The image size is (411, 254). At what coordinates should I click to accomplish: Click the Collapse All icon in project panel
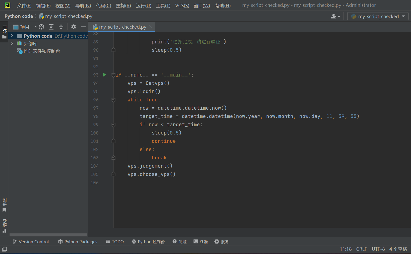point(61,27)
